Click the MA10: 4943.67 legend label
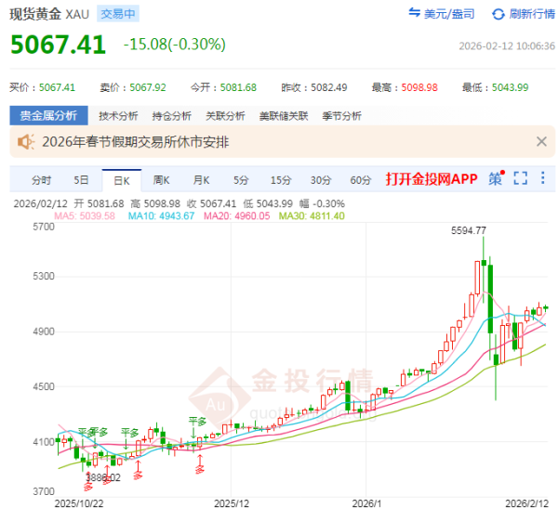 tap(161, 215)
